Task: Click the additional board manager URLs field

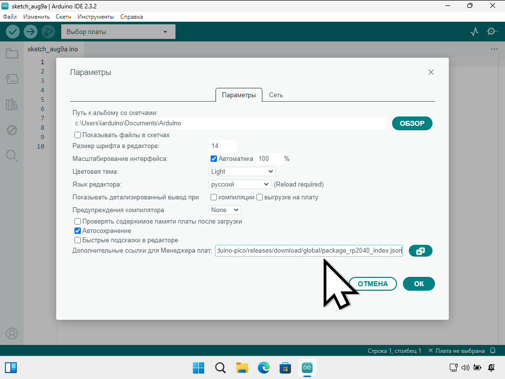Action: coord(309,251)
